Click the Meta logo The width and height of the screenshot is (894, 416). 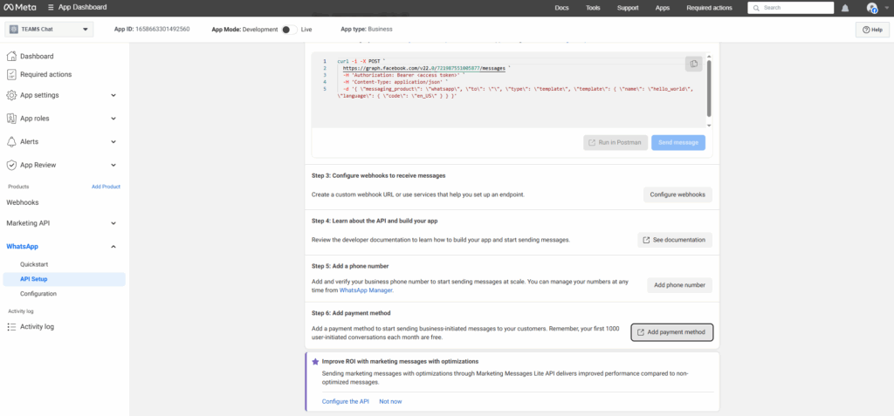click(x=20, y=7)
